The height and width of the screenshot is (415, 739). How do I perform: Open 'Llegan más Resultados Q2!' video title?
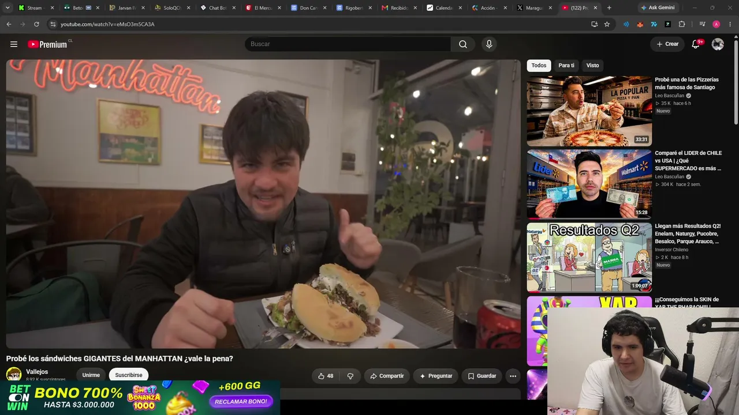coord(688,234)
